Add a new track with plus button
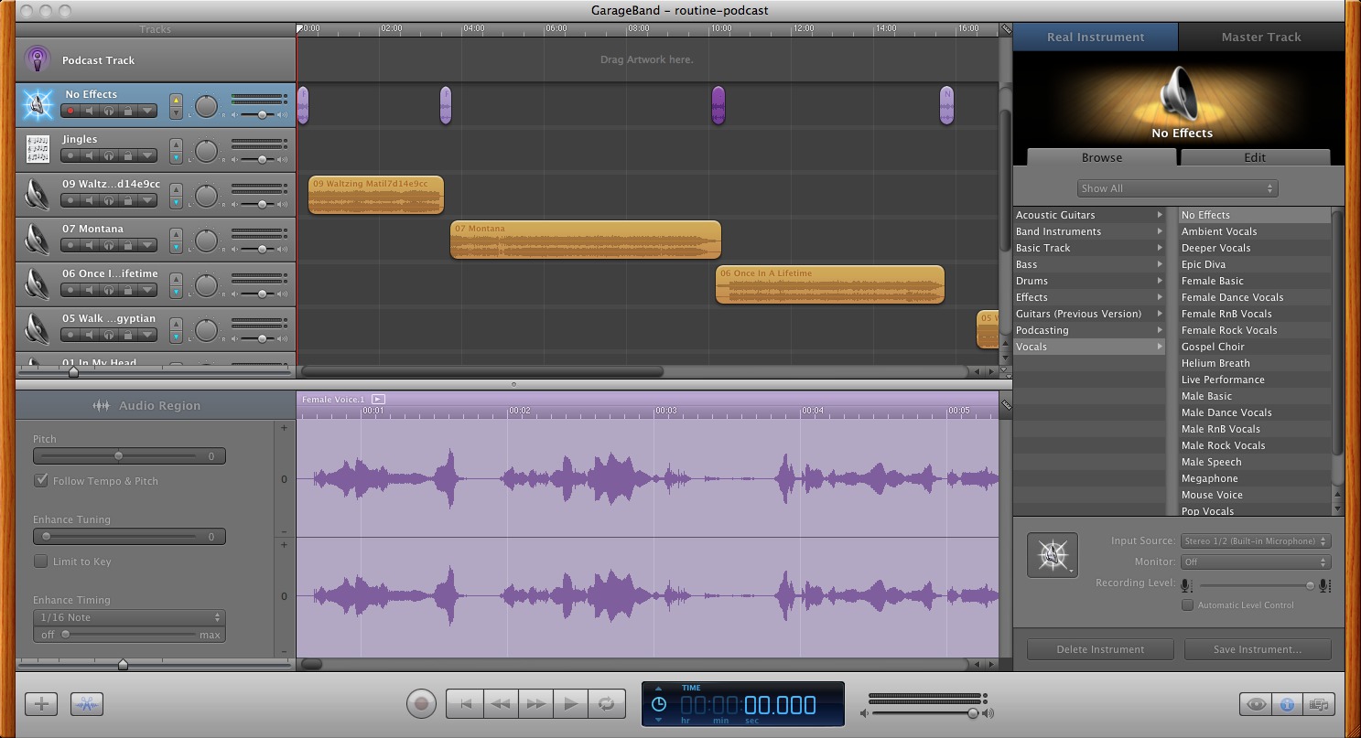Viewport: 1361px width, 738px height. [x=41, y=704]
